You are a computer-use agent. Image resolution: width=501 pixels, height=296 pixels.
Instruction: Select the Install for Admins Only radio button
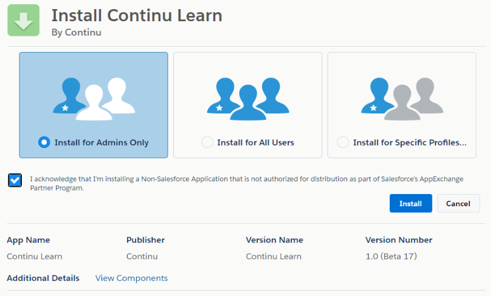click(44, 143)
